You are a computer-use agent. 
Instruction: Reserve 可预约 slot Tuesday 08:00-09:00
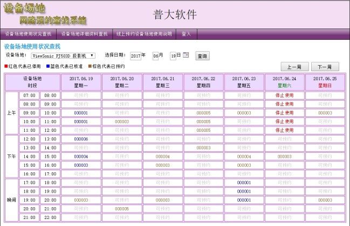tap(122, 104)
